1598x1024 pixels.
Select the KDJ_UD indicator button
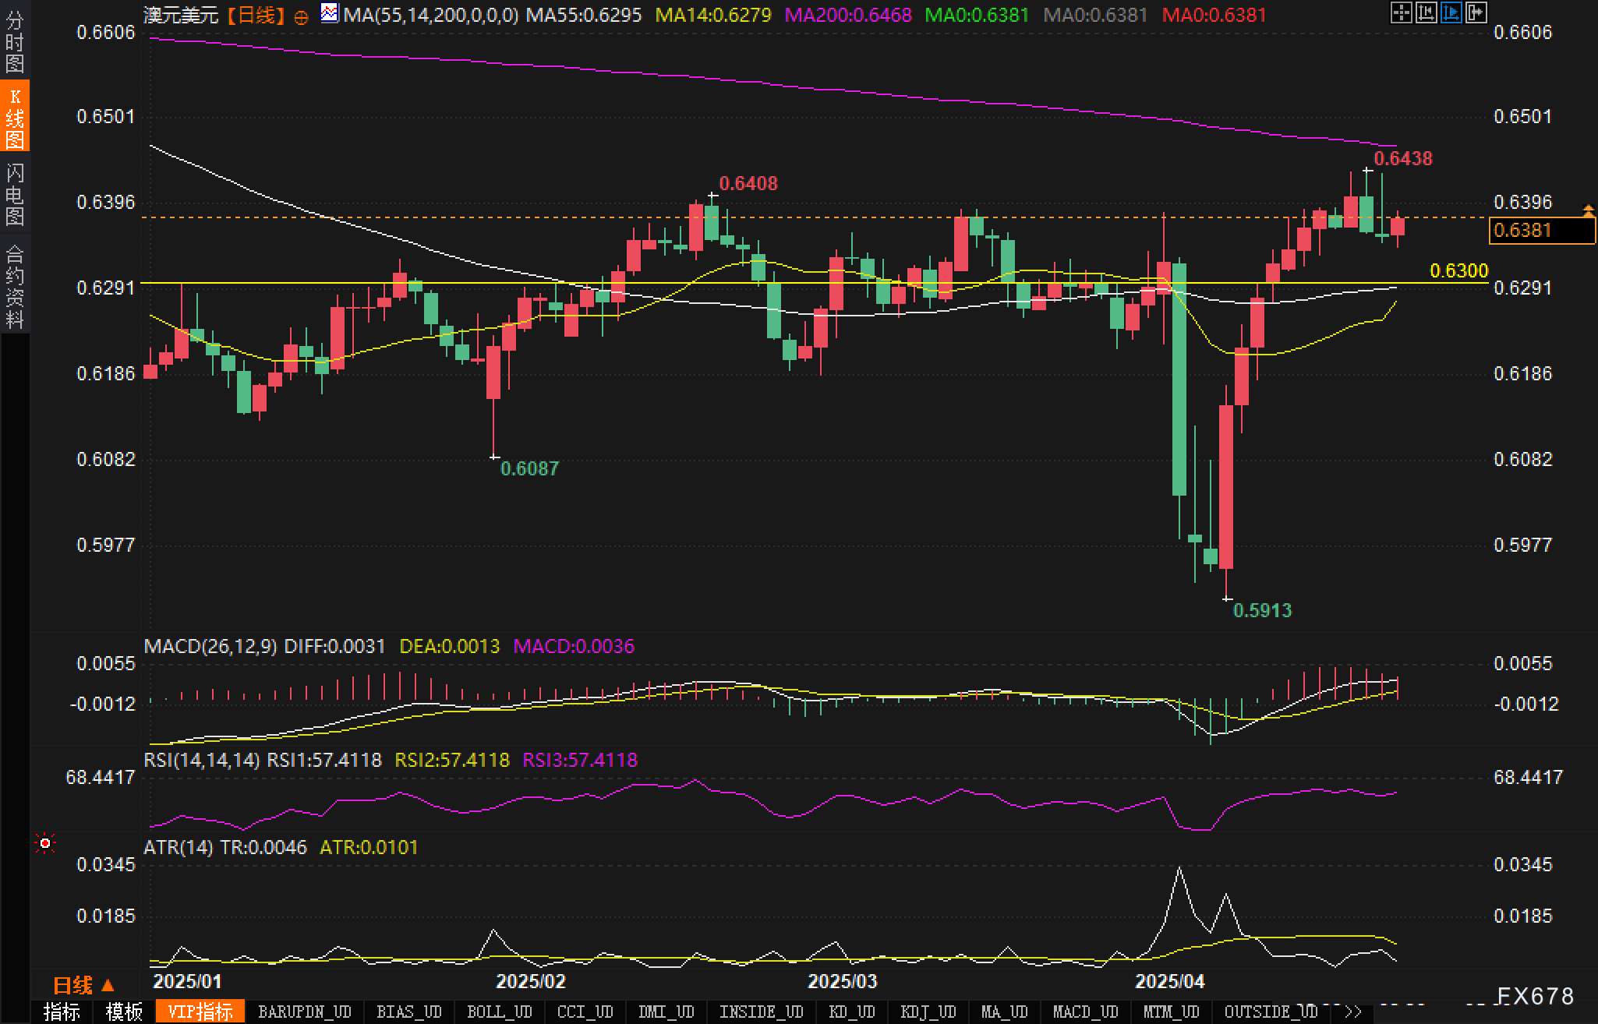[928, 1012]
